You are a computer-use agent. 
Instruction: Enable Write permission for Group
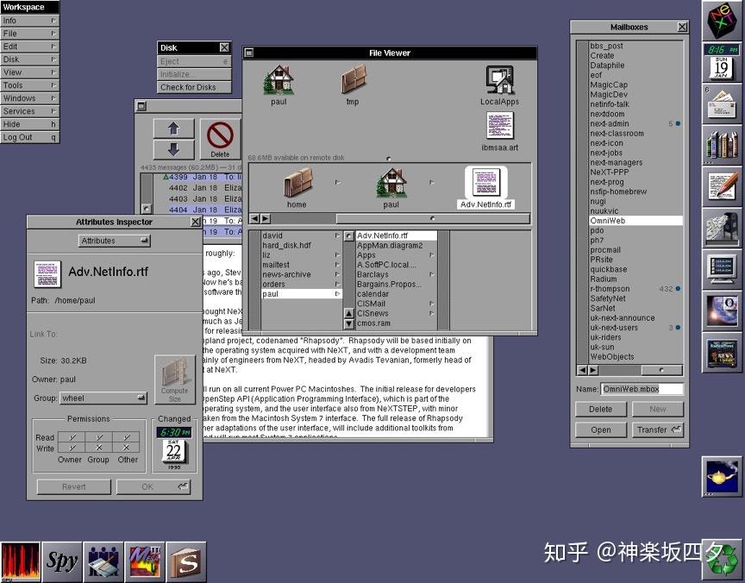[98, 448]
